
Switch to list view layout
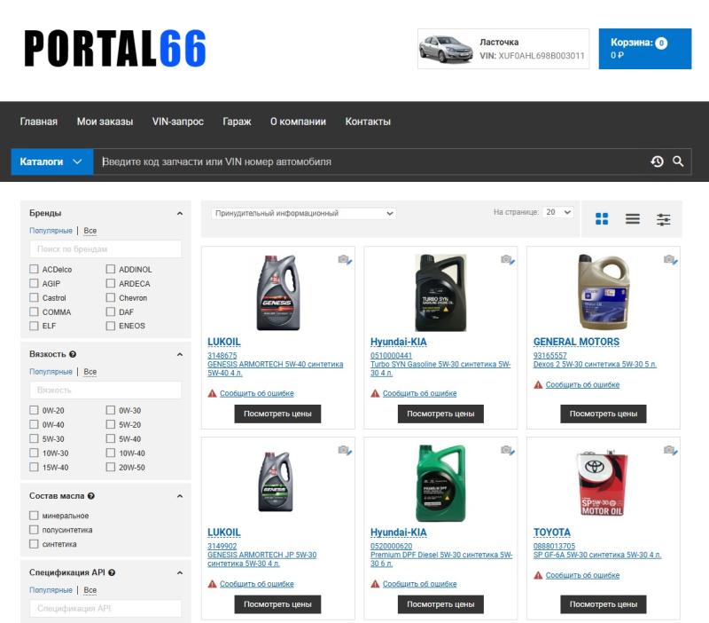pyautogui.click(x=633, y=219)
